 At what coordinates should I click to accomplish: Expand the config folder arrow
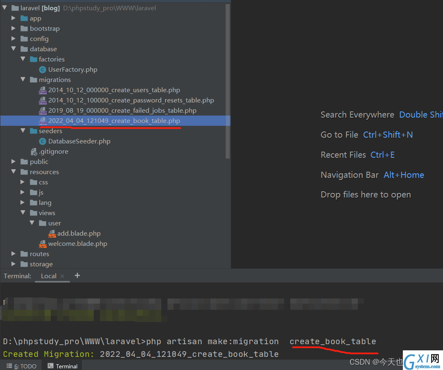13,39
